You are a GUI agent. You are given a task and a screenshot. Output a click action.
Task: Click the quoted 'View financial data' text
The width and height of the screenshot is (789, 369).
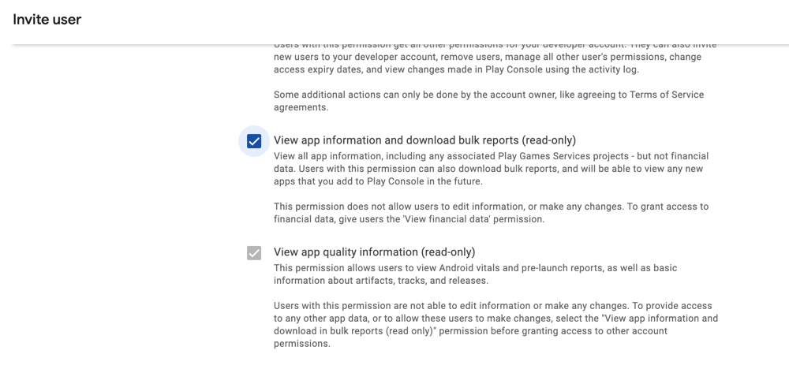[x=447, y=219]
